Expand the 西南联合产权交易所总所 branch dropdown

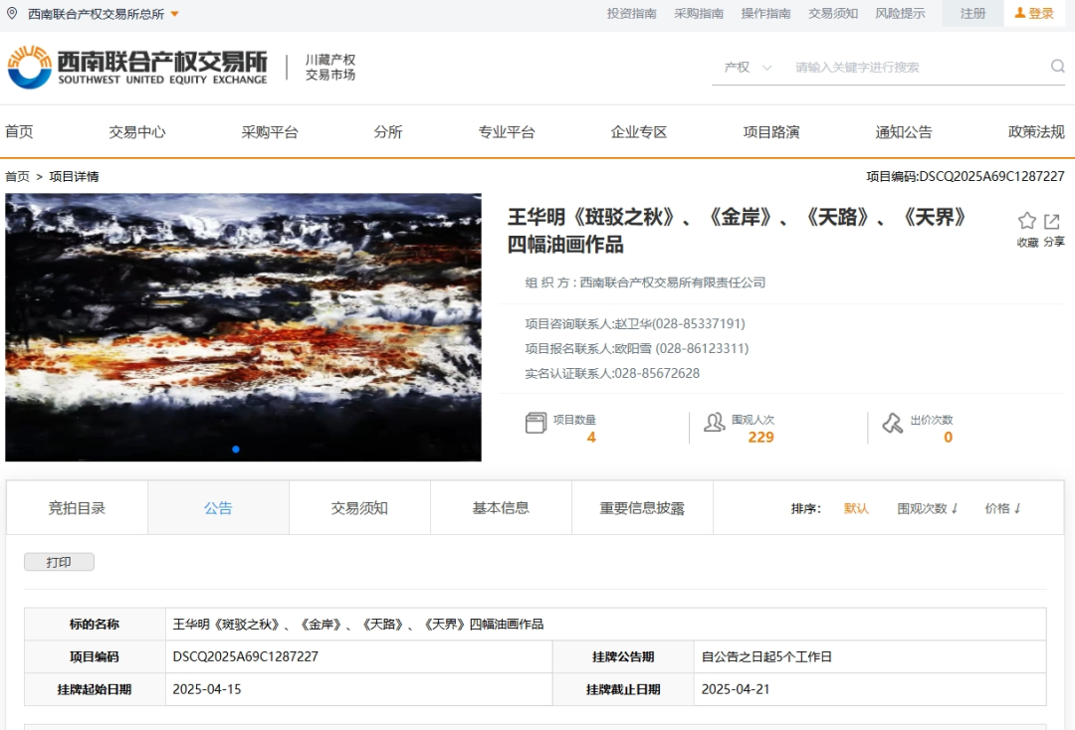(x=174, y=14)
